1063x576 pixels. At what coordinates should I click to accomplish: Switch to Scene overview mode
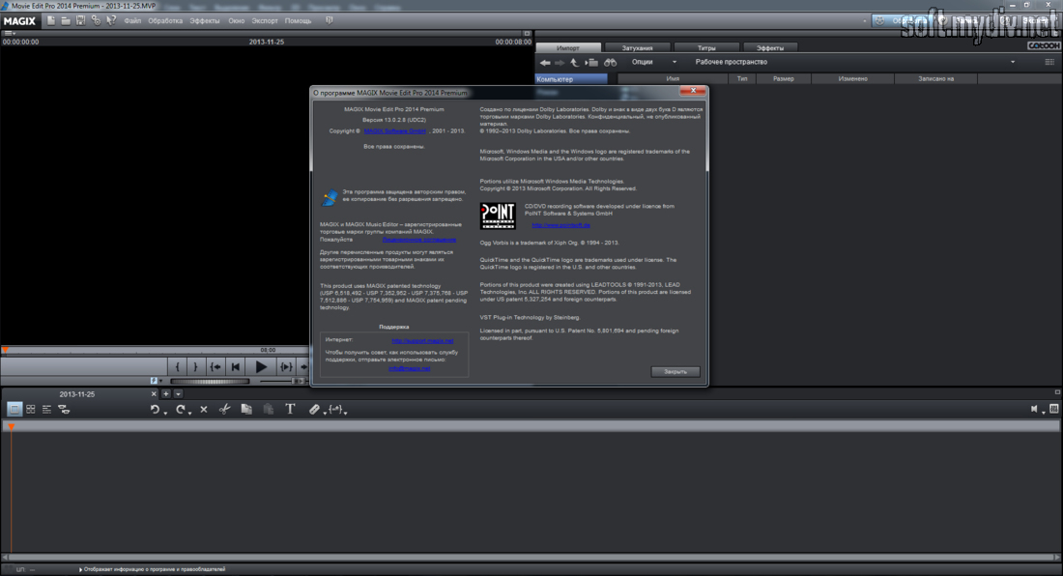[x=31, y=410]
